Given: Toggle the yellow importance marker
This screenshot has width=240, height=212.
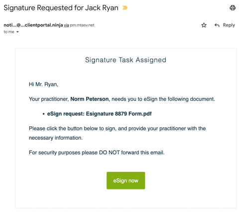Looking at the screenshot, I should tap(125, 8).
